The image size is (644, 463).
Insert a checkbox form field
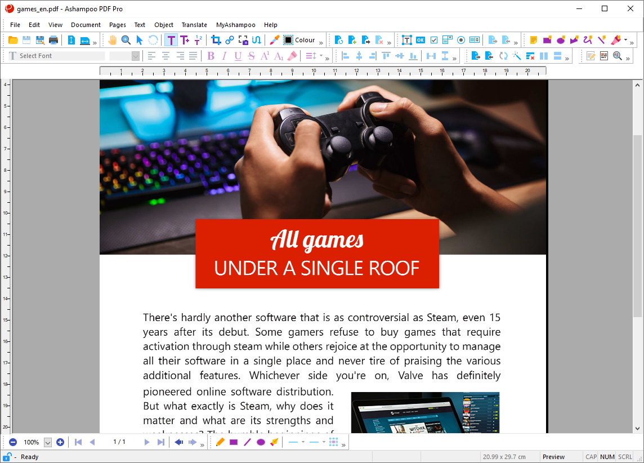point(434,40)
